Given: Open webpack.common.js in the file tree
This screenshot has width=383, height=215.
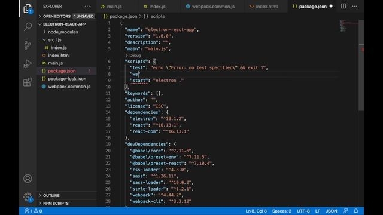Looking at the screenshot, I should click(x=66, y=87).
